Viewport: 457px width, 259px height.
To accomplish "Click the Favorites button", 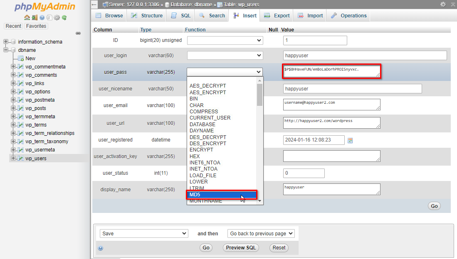I will (36, 26).
